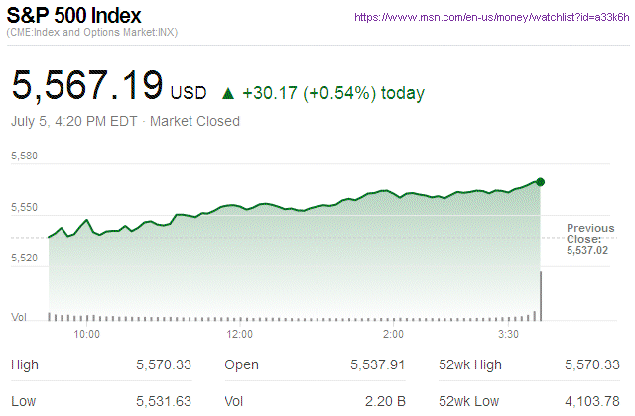
Task: Click the Vol axis label beside chart
Action: pos(19,317)
